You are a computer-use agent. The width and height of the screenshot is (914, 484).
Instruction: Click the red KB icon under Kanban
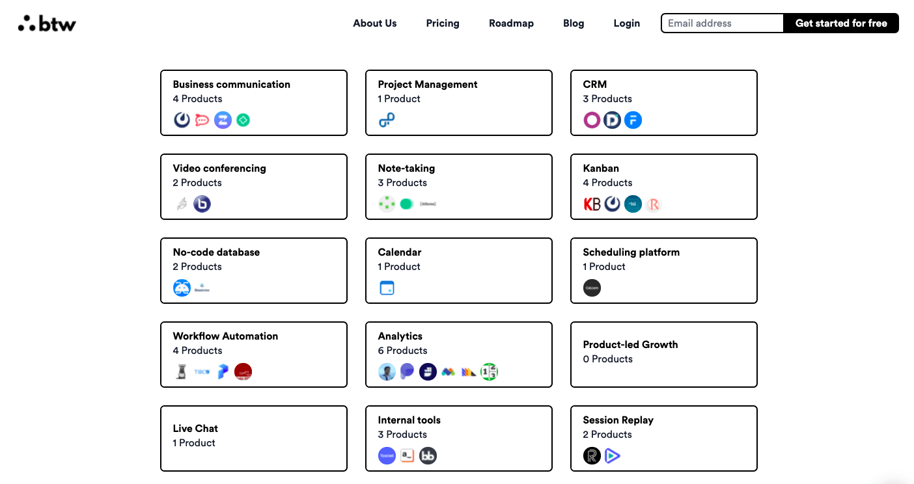[592, 204]
